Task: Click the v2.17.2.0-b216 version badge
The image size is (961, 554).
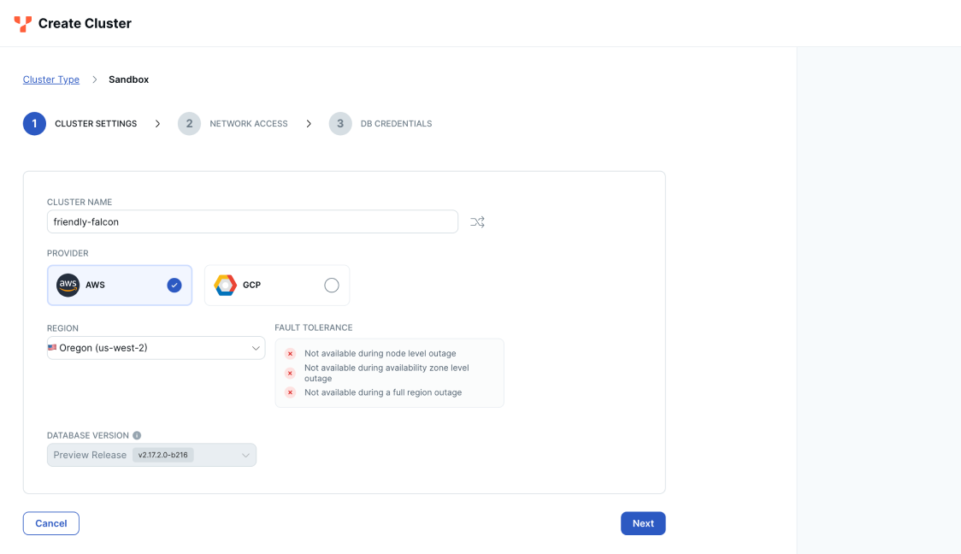Action: 163,455
